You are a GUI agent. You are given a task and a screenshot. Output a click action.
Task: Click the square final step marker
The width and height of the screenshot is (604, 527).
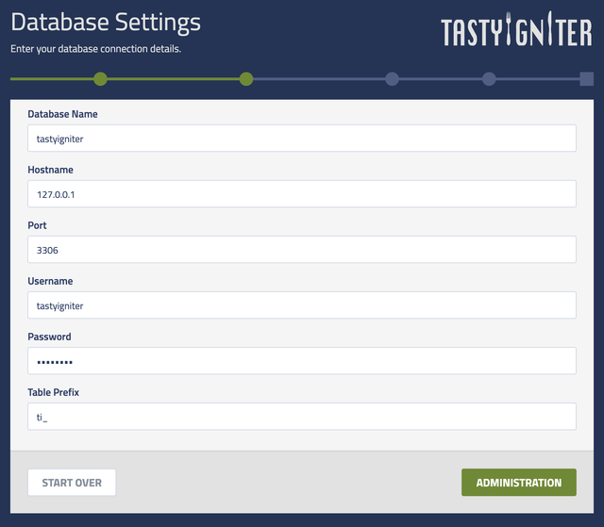click(587, 79)
